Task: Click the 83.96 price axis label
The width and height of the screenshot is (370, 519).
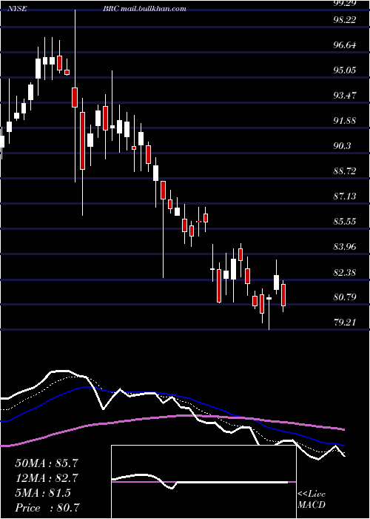Action: 346,247
